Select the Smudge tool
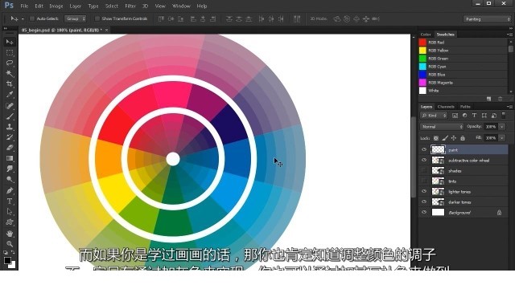Image resolution: width=515 pixels, height=289 pixels. [x=10, y=169]
